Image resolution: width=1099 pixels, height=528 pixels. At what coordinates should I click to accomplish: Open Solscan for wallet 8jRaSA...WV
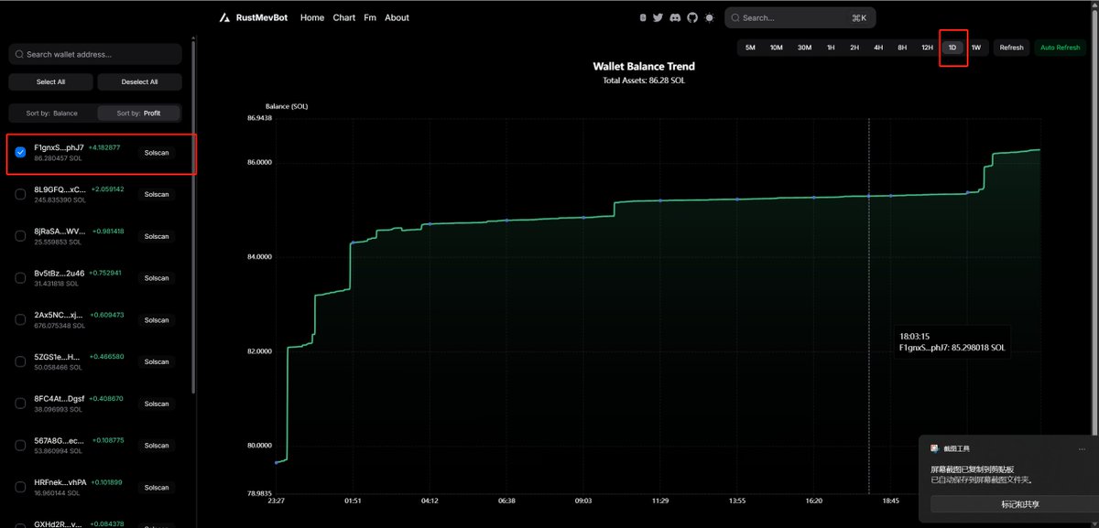[158, 236]
